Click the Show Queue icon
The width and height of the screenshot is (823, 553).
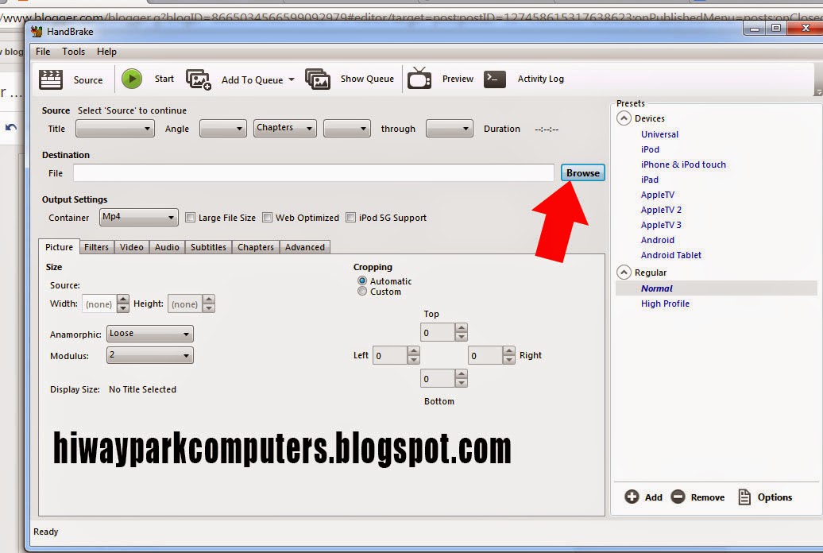click(318, 79)
